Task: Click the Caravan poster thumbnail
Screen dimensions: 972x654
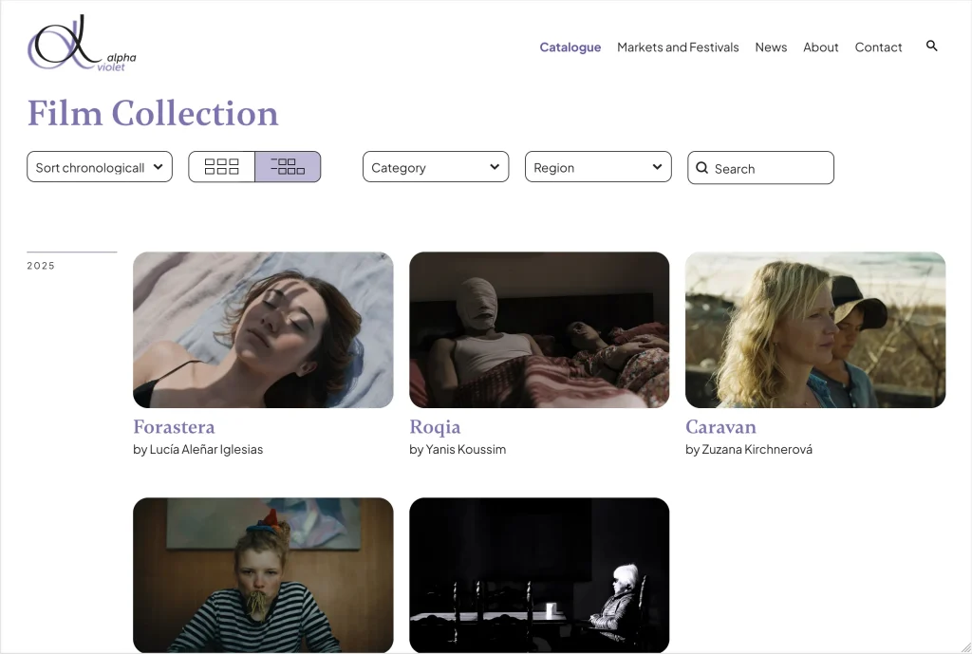Action: [815, 329]
